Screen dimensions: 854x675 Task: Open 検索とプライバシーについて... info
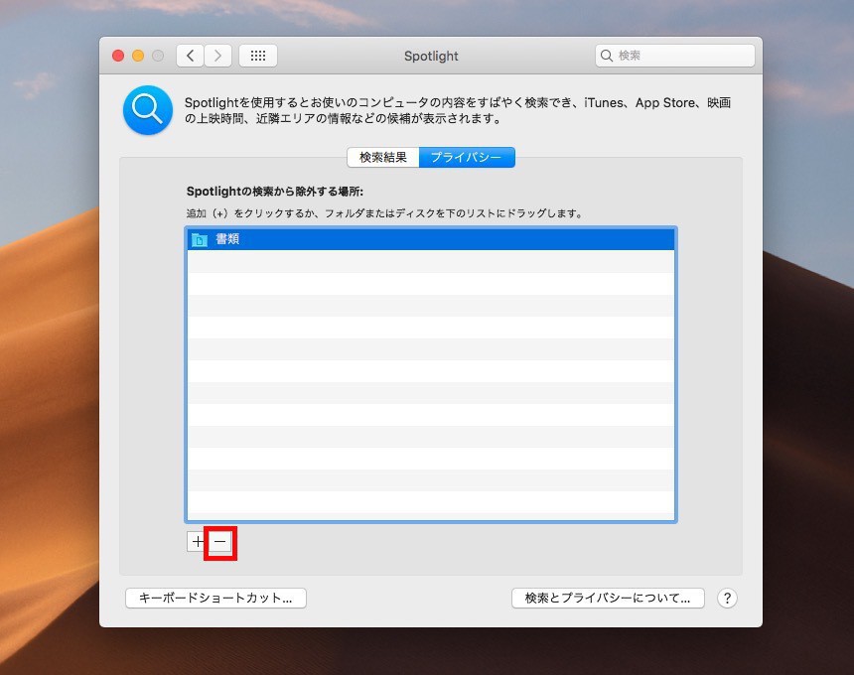pos(608,599)
